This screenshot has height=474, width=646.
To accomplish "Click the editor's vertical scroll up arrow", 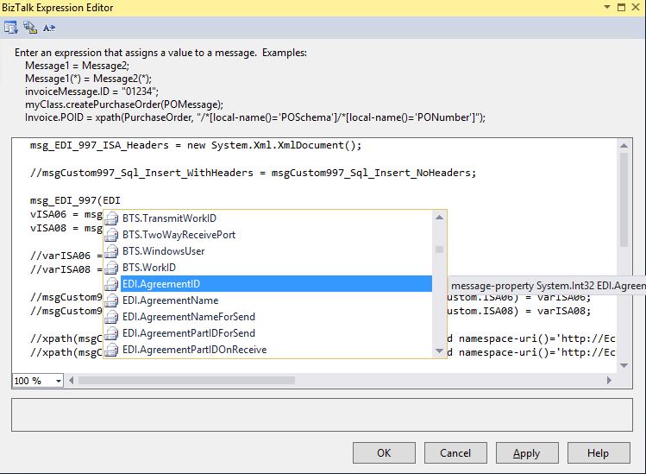I will pyautogui.click(x=624, y=146).
